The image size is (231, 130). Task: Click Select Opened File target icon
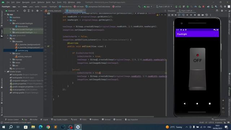pyautogui.click(x=25, y=11)
